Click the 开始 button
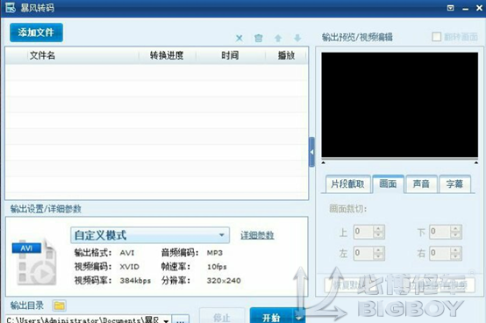This screenshot has height=323, width=486. pyautogui.click(x=272, y=317)
